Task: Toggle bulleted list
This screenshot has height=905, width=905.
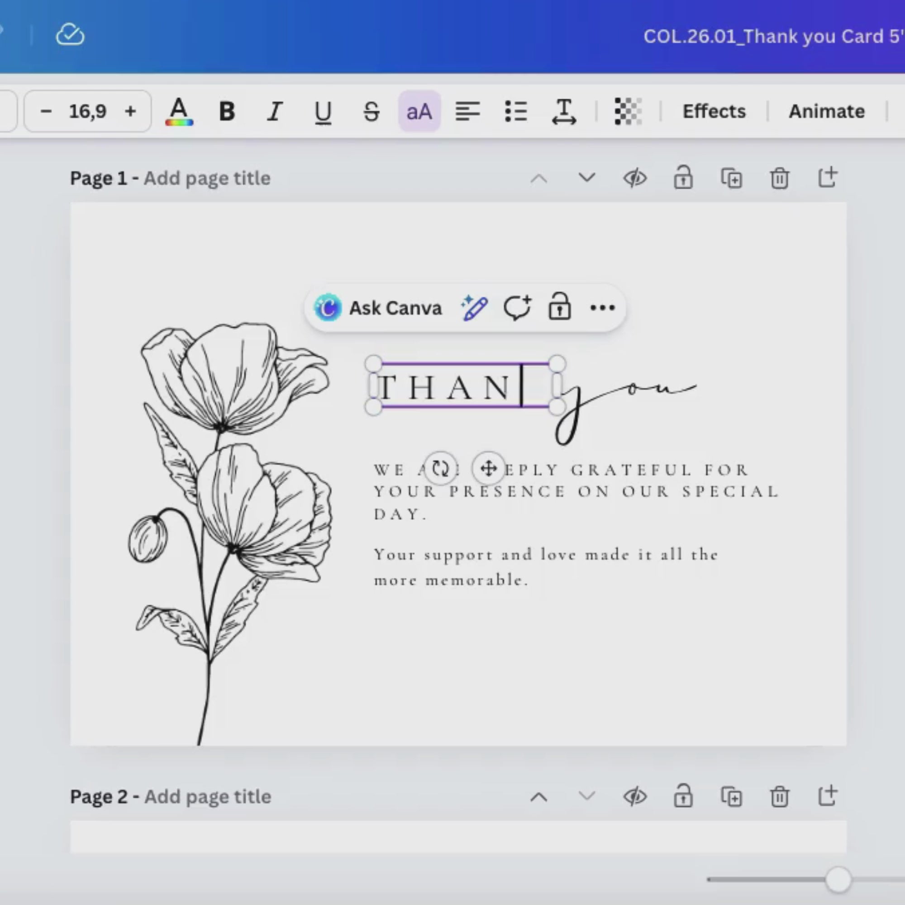Action: [516, 111]
